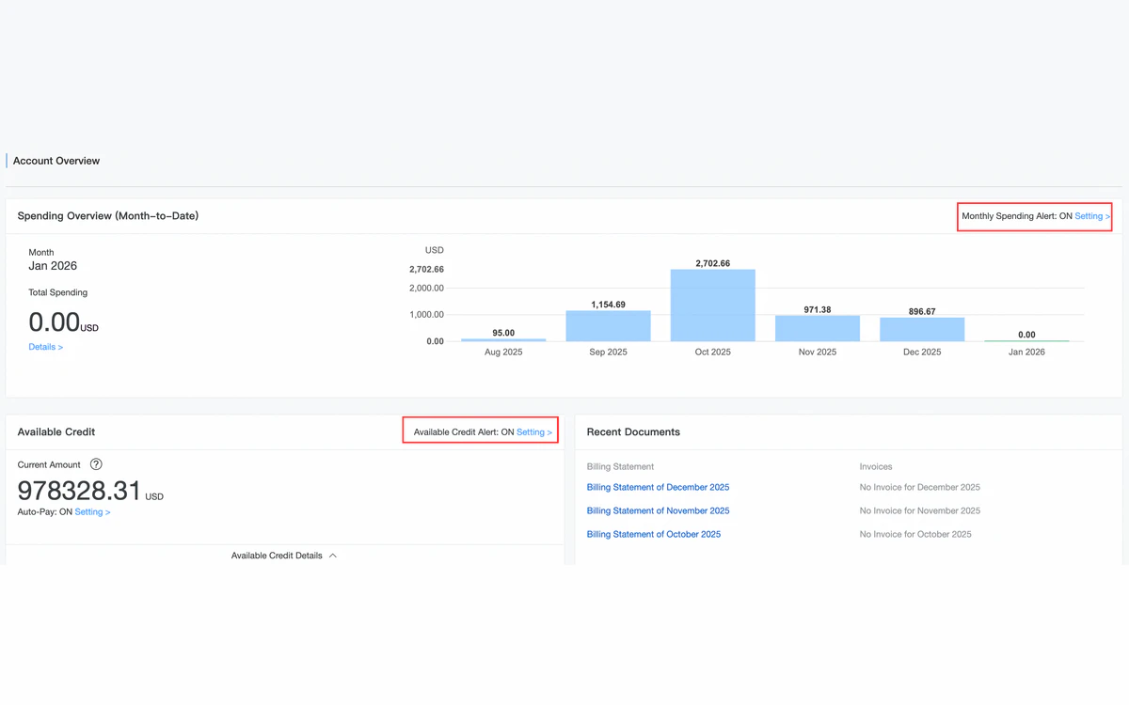
Task: Click the Spending Overview (Month-to-Date) title
Action: coord(108,216)
